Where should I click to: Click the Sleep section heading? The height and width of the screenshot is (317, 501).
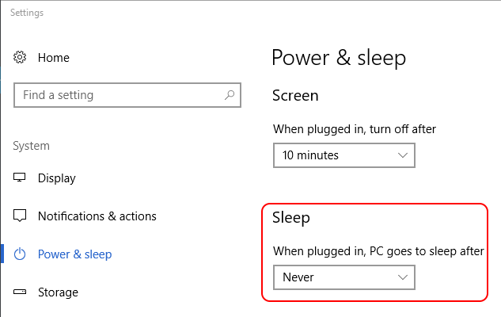point(291,218)
